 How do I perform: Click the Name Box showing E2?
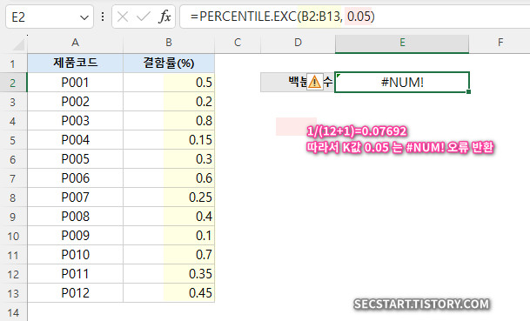pos(50,17)
